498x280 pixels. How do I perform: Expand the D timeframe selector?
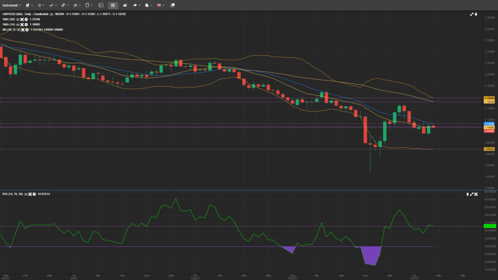click(x=41, y=5)
